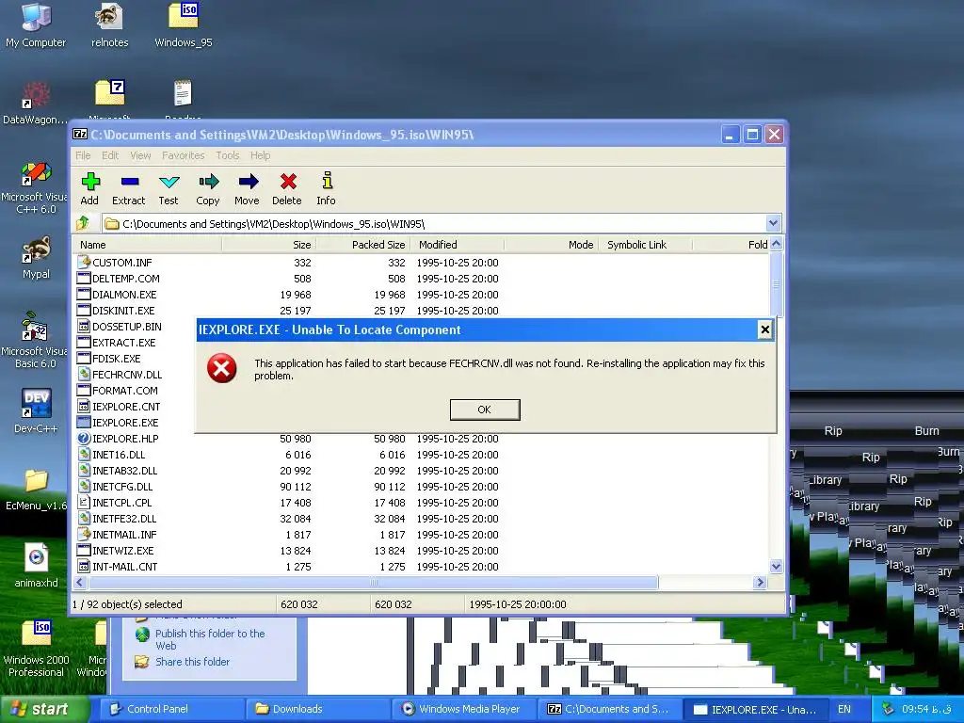The width and height of the screenshot is (964, 723).
Task: Open the Start menu
Action: click(43, 709)
